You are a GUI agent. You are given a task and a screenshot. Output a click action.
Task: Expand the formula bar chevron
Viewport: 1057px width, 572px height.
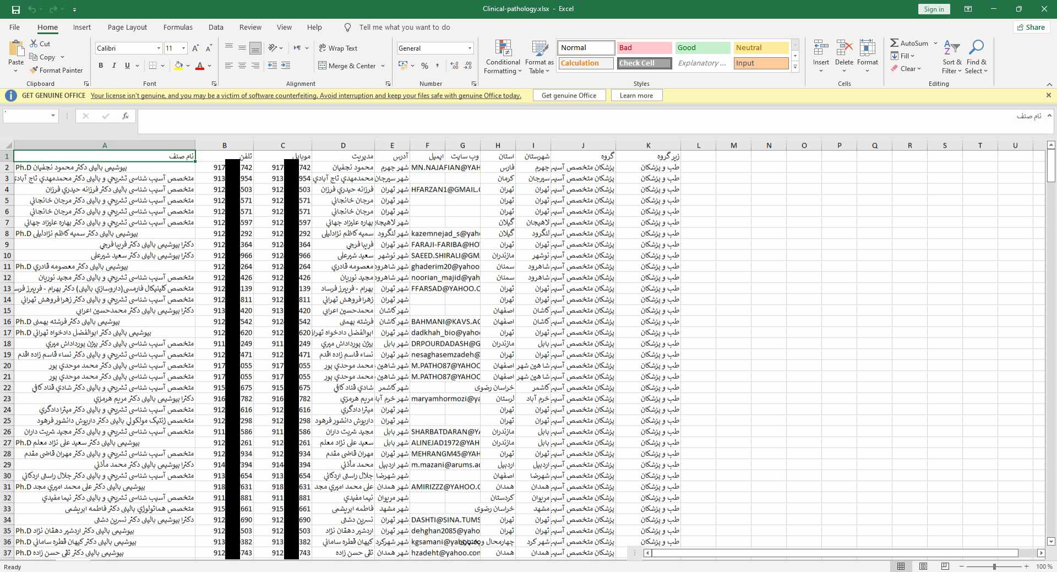pos(1049,116)
